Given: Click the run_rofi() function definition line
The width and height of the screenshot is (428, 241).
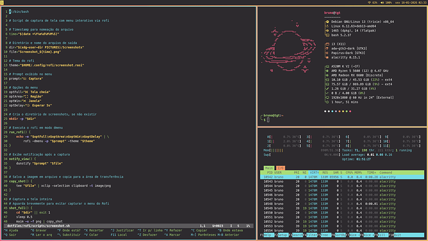Looking at the screenshot, I should click(20, 132).
